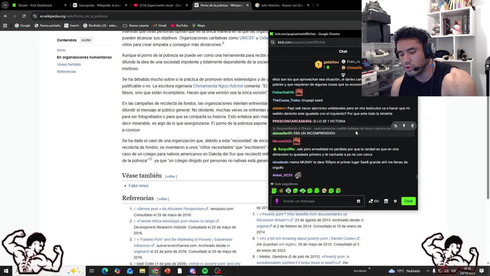The image size is (490, 276).
Task: Jump to Referencias in contents sidebar
Action: click(x=66, y=72)
